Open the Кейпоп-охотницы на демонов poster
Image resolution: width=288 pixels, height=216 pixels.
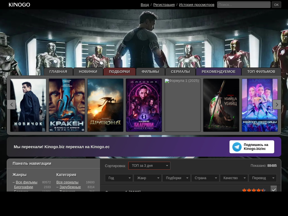260,105
